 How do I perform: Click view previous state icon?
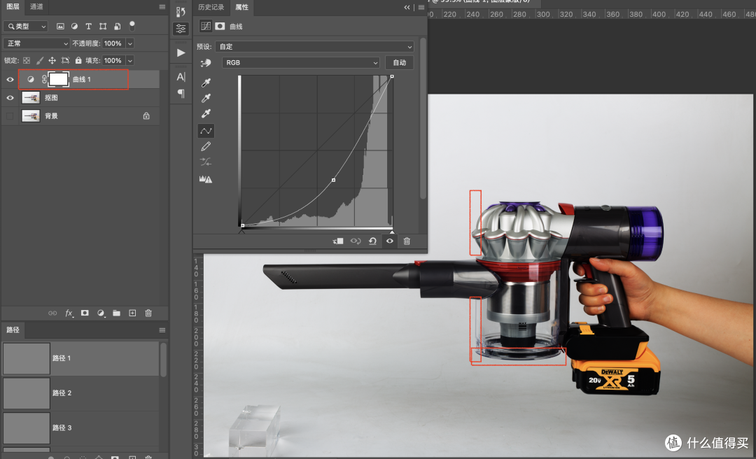[x=356, y=241]
